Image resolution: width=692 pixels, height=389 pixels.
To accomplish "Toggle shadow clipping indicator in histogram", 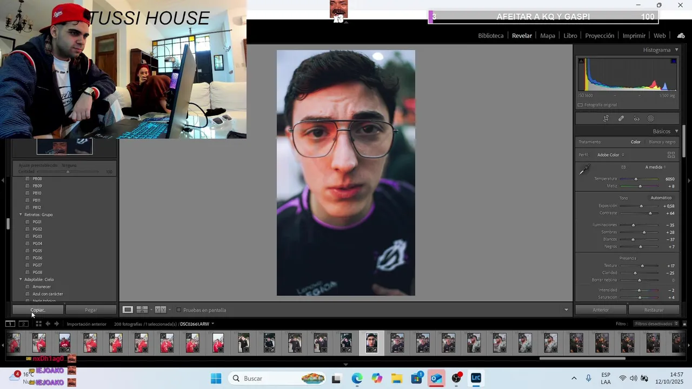I will [581, 61].
